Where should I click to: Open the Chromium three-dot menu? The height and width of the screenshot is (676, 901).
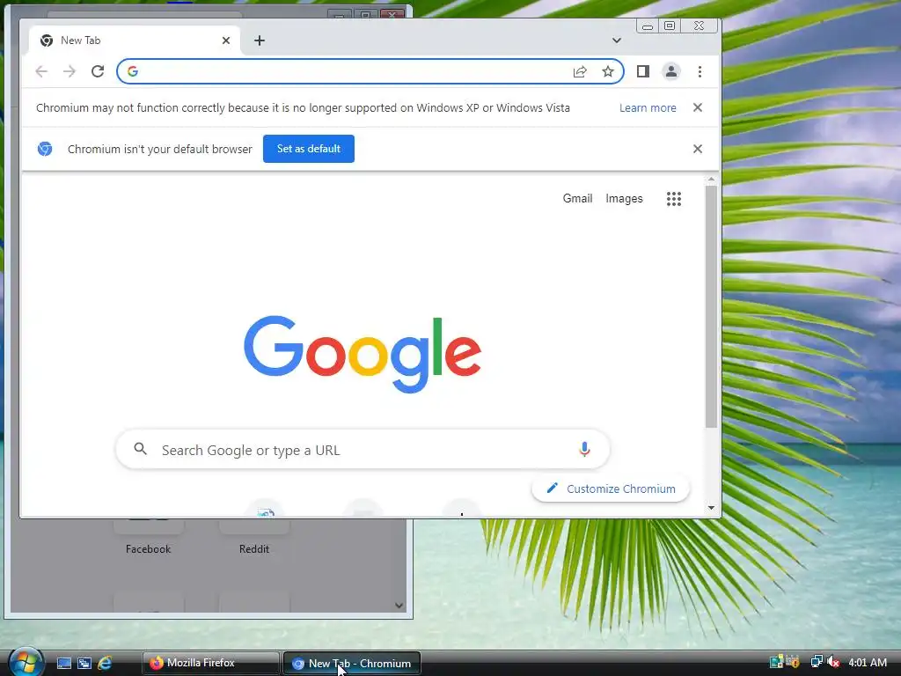tap(700, 71)
